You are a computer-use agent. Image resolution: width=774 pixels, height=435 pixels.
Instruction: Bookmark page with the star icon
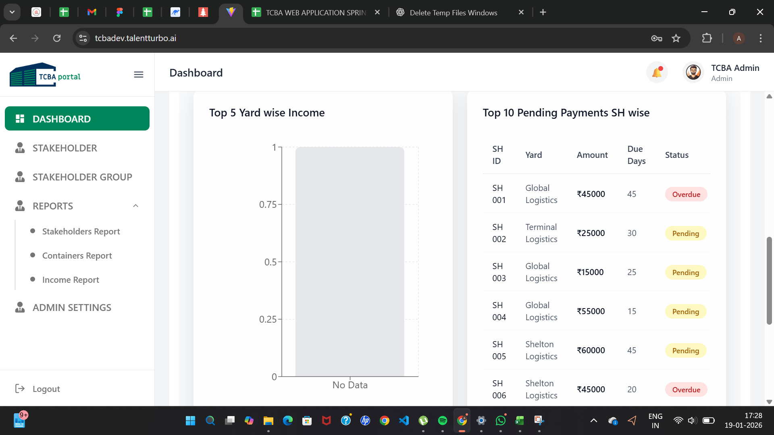pos(676,38)
